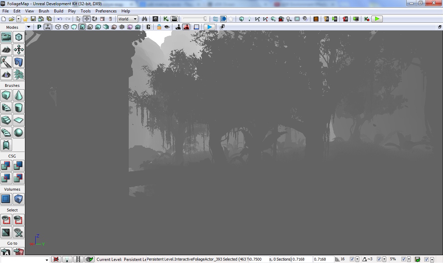Toggle scale snapping checkbox near 5%

(x=404, y=259)
